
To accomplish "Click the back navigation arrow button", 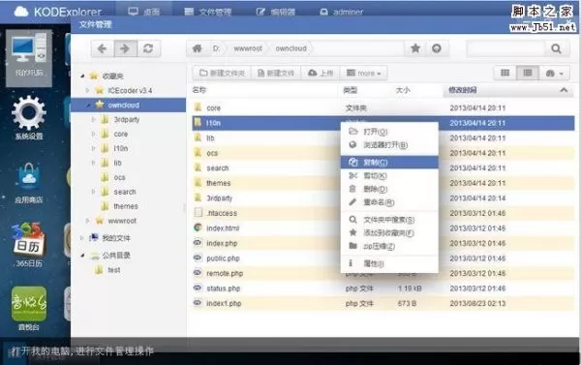I will coord(103,48).
